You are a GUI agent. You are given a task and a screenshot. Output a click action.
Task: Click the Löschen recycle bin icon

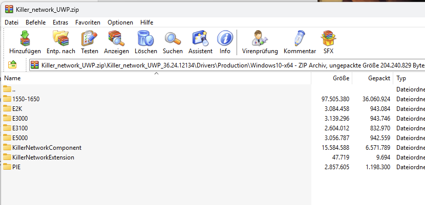click(x=145, y=38)
